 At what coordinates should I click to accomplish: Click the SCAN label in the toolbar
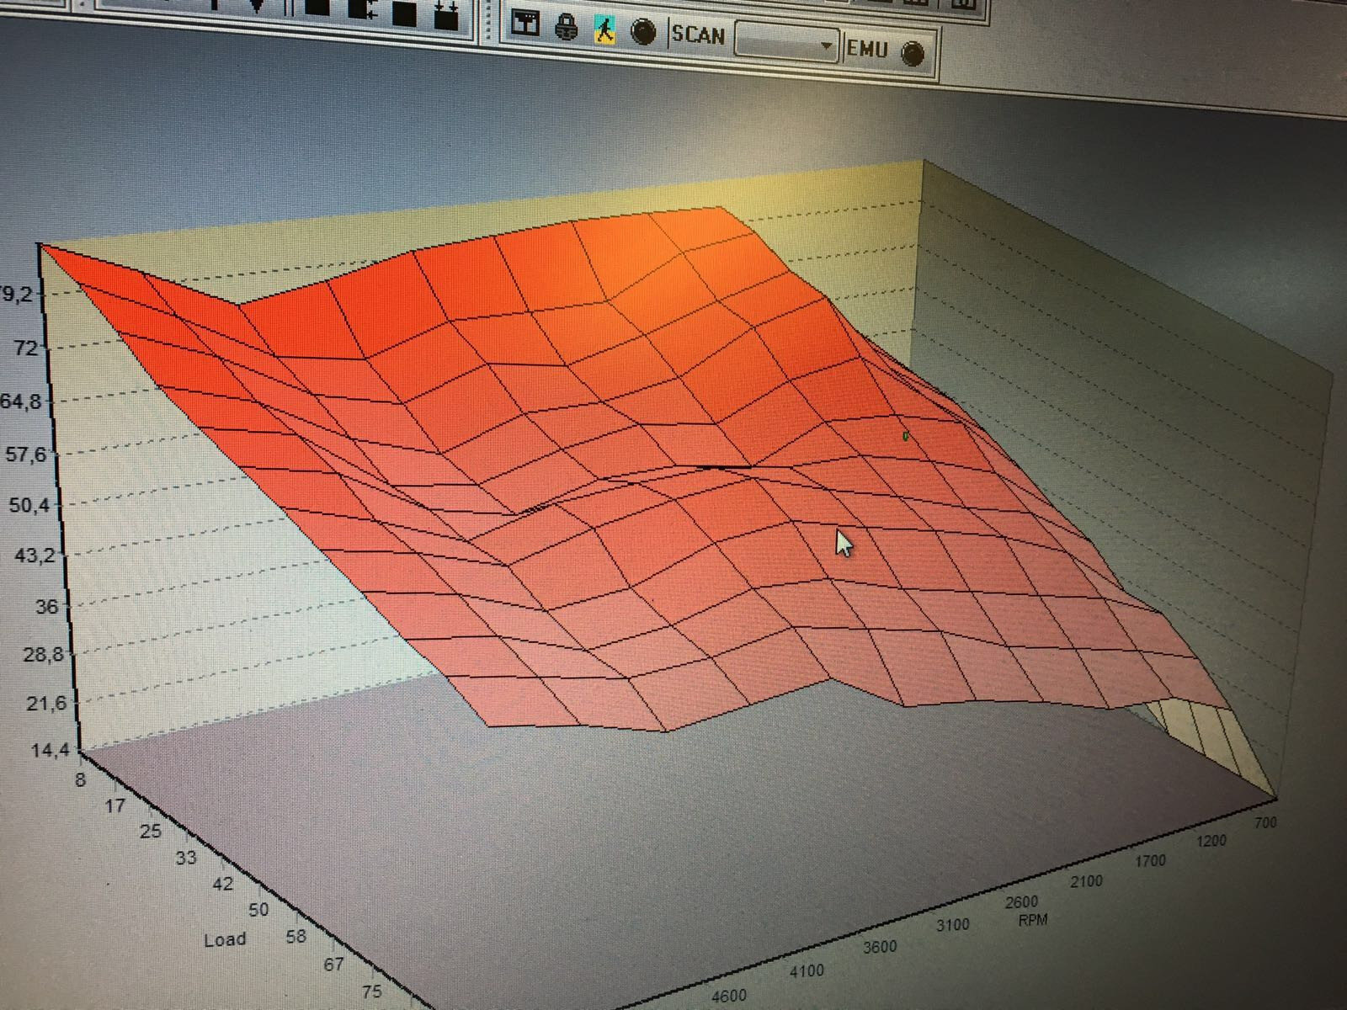(x=699, y=35)
